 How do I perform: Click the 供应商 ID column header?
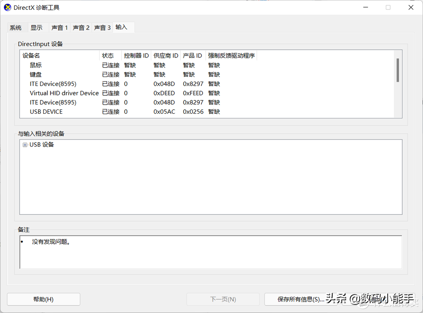point(166,55)
